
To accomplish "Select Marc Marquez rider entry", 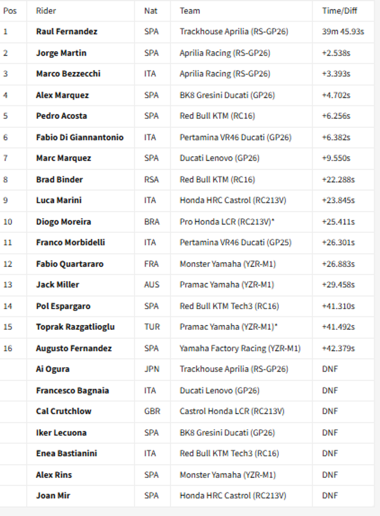I will pyautogui.click(x=64, y=158).
